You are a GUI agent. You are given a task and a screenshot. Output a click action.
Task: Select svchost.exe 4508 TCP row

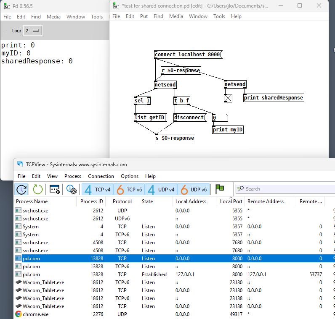(174, 243)
